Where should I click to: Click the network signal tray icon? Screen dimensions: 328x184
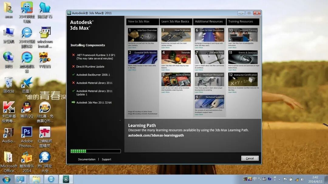pyautogui.click(x=297, y=179)
